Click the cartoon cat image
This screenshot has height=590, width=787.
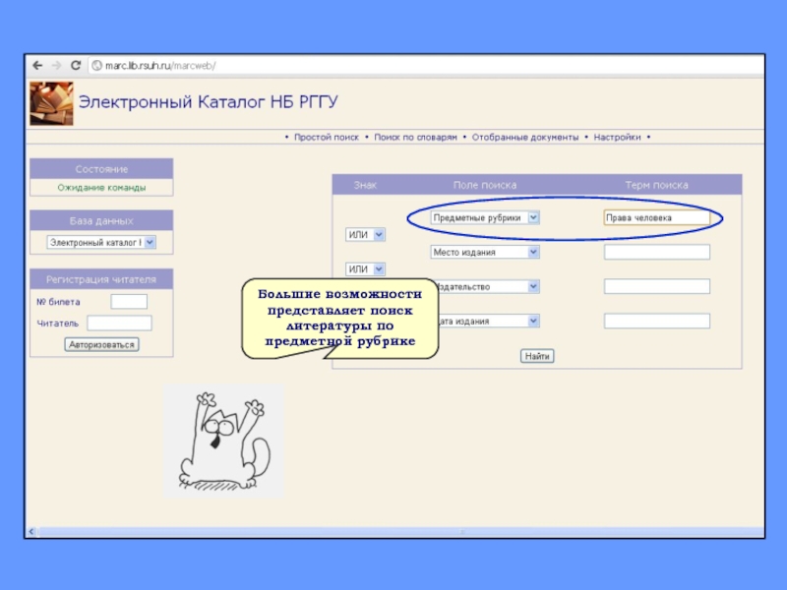pos(224,441)
